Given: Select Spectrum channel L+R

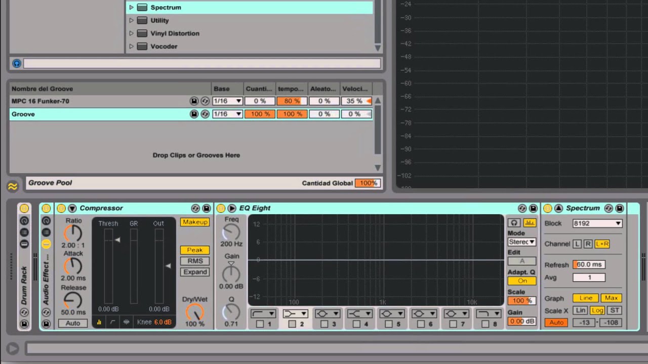Looking at the screenshot, I should [x=602, y=244].
